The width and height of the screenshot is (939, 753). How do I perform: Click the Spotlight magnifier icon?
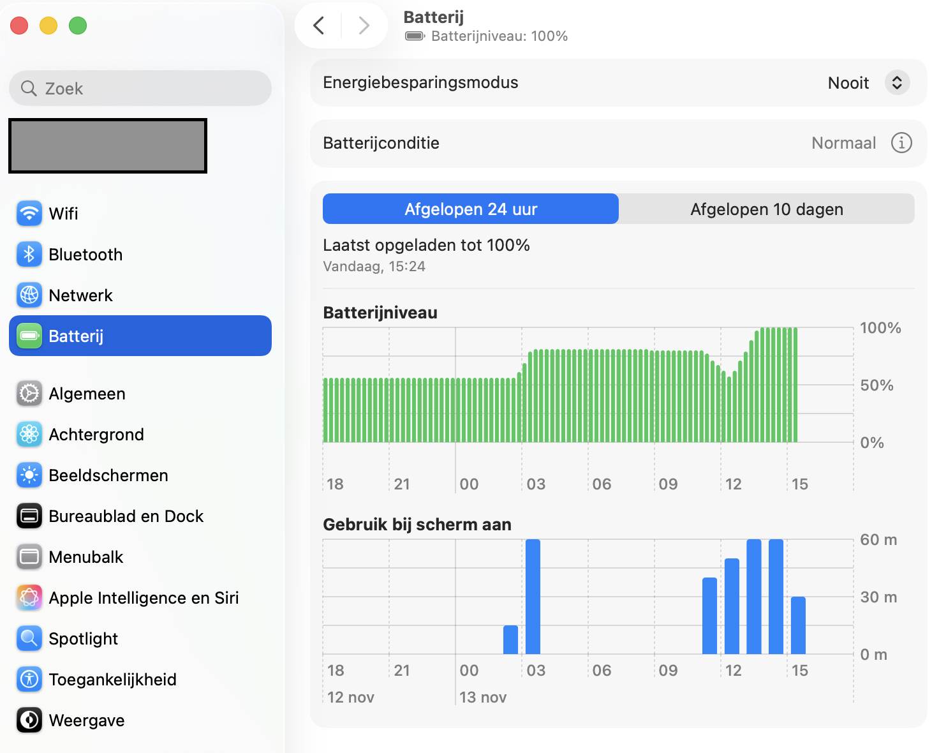click(29, 638)
